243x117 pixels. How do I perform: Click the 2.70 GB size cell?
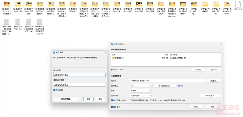coord(165,58)
